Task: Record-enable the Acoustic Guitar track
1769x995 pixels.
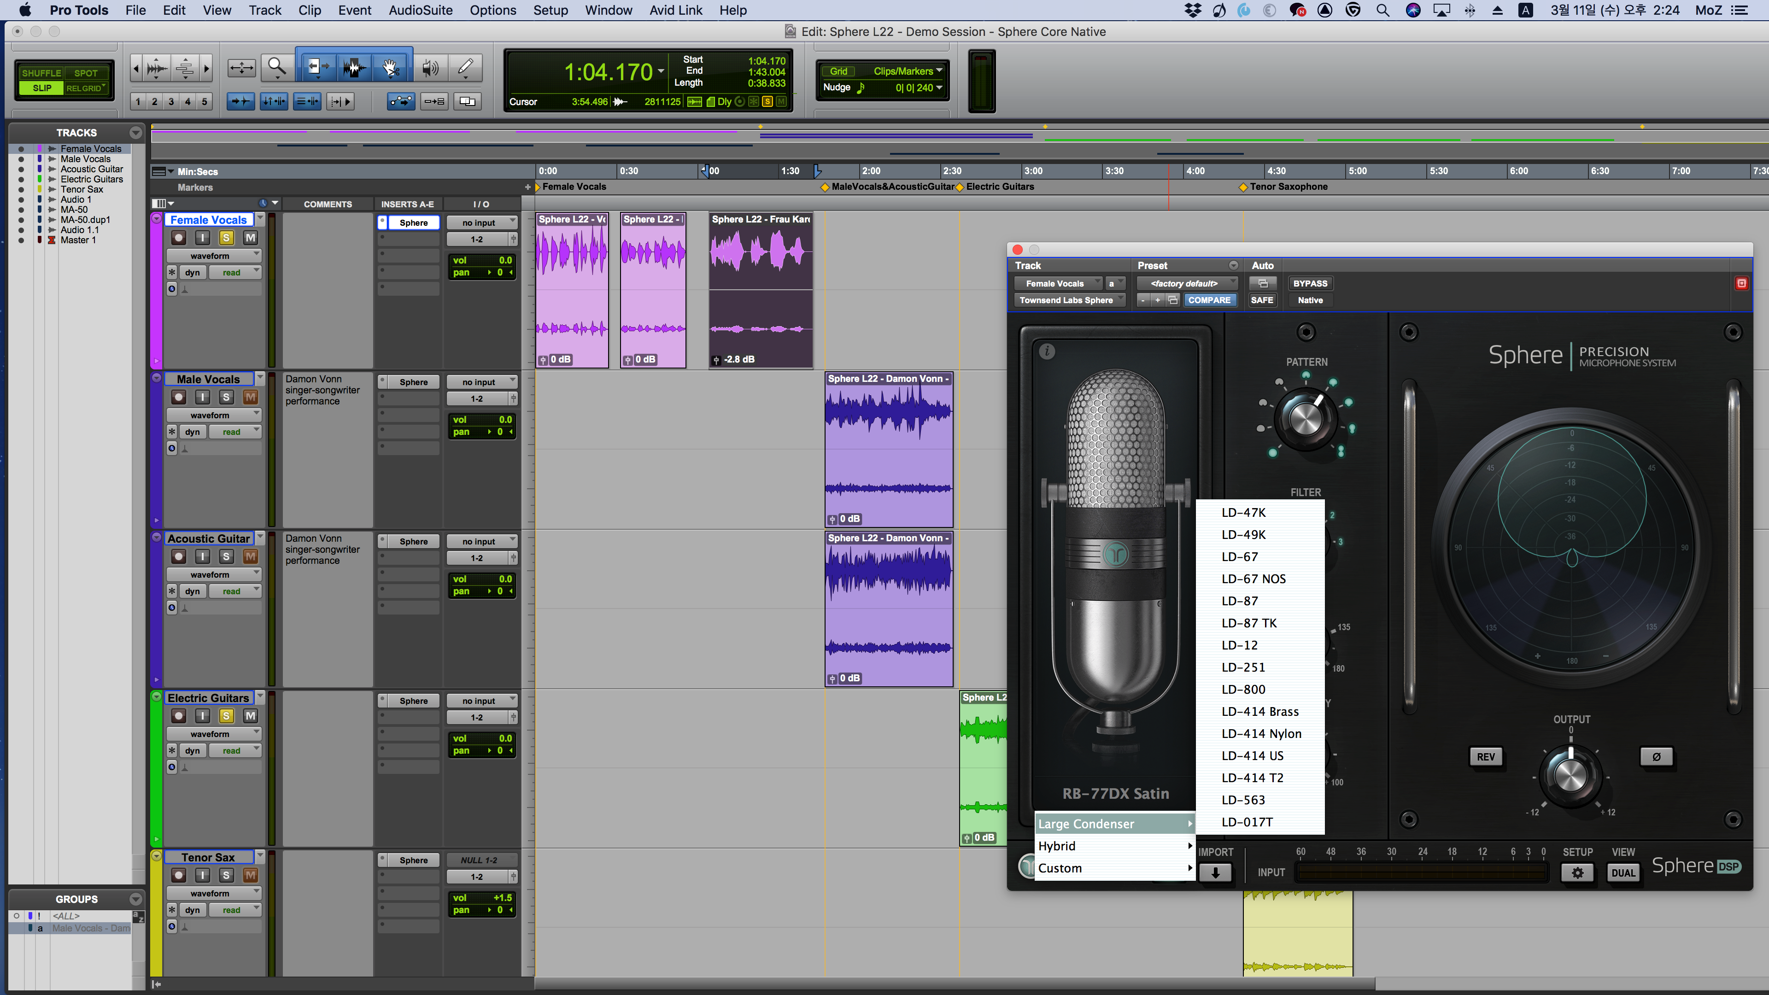Action: (179, 556)
